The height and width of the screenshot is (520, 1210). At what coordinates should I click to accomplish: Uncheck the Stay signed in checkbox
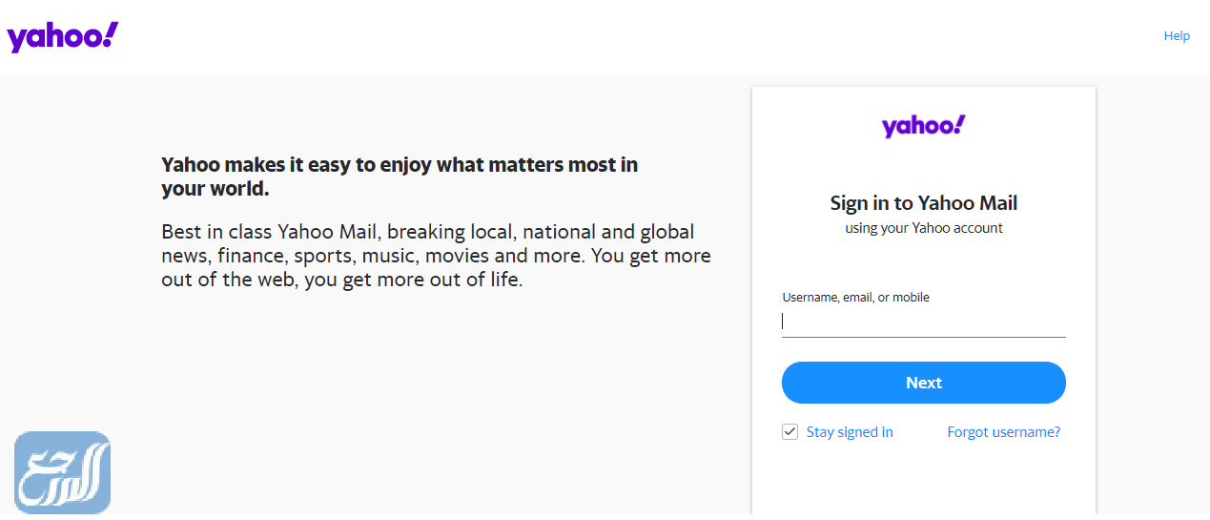pos(790,432)
